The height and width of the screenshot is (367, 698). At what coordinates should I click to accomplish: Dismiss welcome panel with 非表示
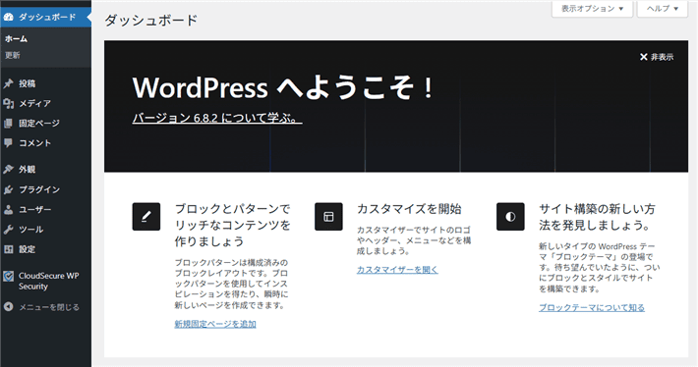[657, 57]
